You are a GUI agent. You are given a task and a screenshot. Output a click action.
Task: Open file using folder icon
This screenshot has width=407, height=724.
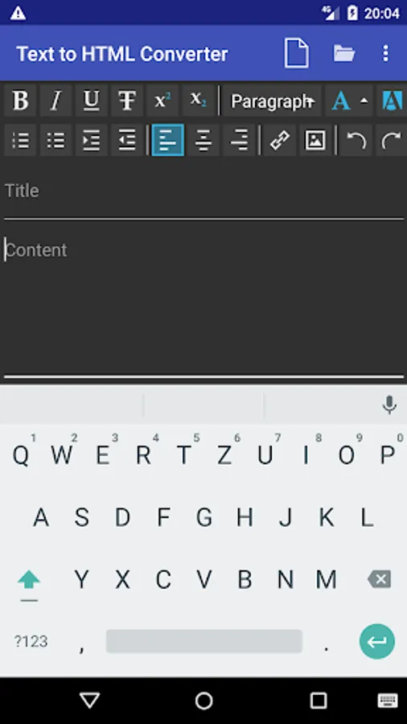[344, 54]
